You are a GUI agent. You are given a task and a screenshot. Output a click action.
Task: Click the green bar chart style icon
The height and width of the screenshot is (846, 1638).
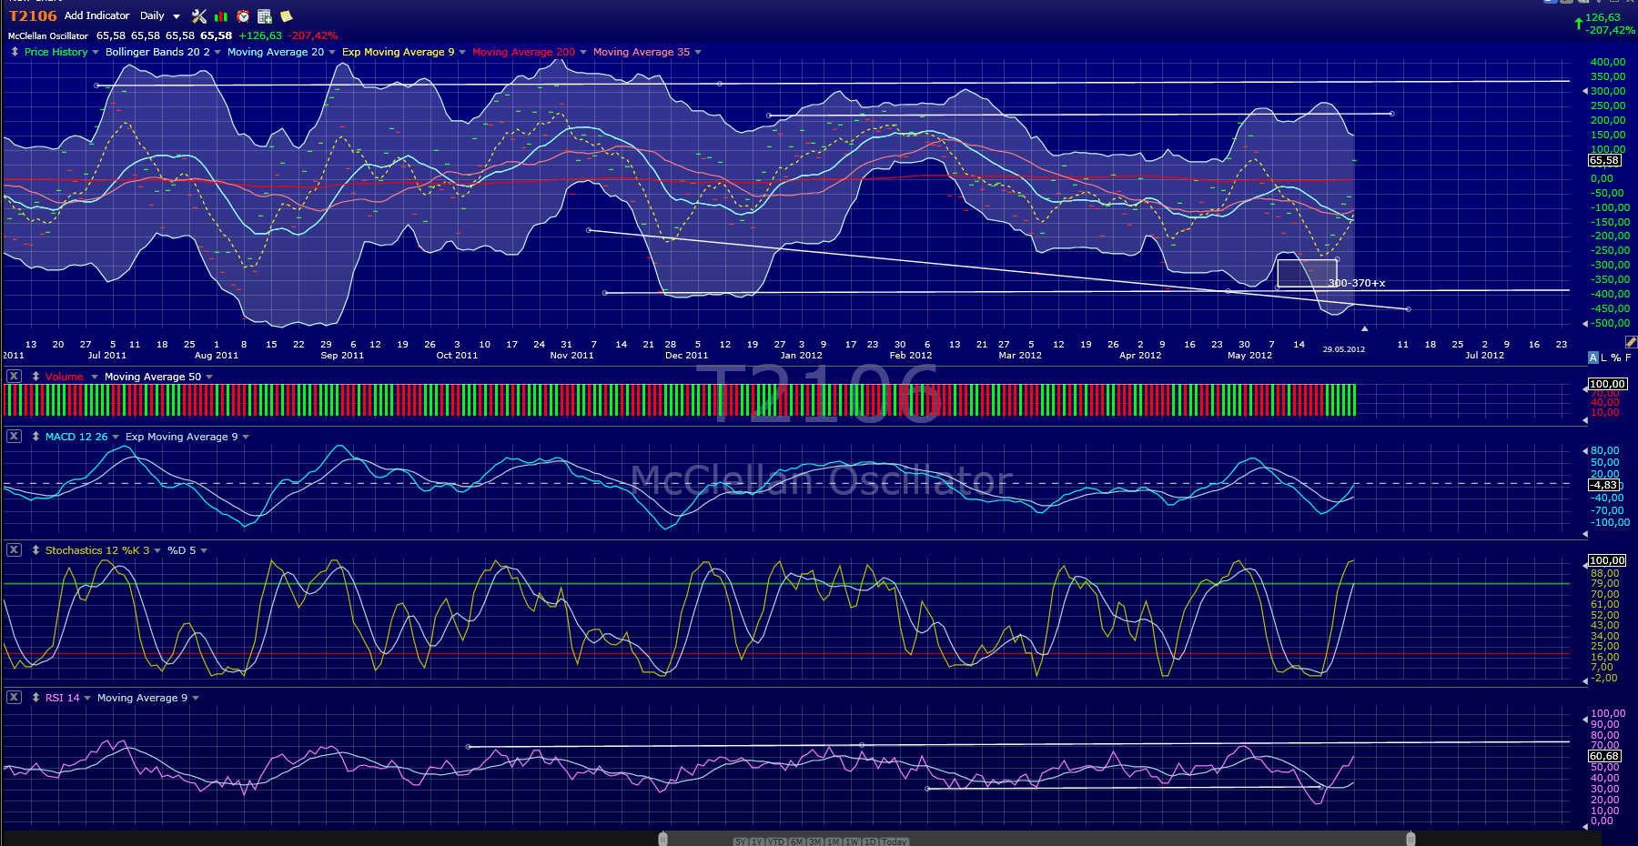[221, 16]
